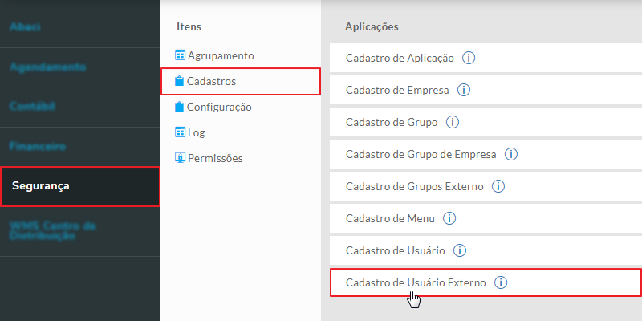Click info icon beside Cadastro de Empresa

point(465,90)
